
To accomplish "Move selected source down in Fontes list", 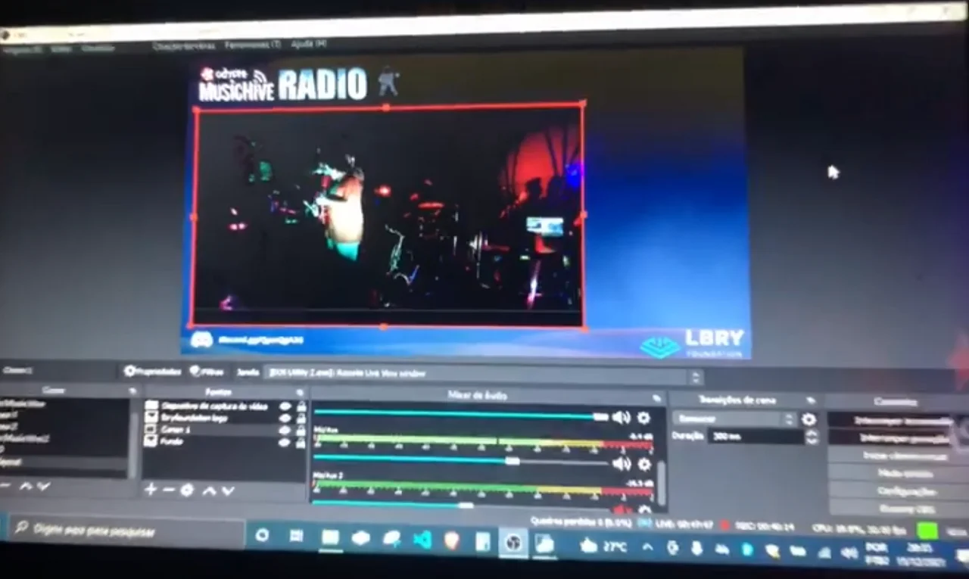I will coord(228,490).
